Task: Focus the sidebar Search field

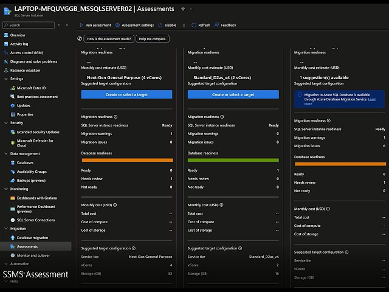Action: (x=29, y=25)
